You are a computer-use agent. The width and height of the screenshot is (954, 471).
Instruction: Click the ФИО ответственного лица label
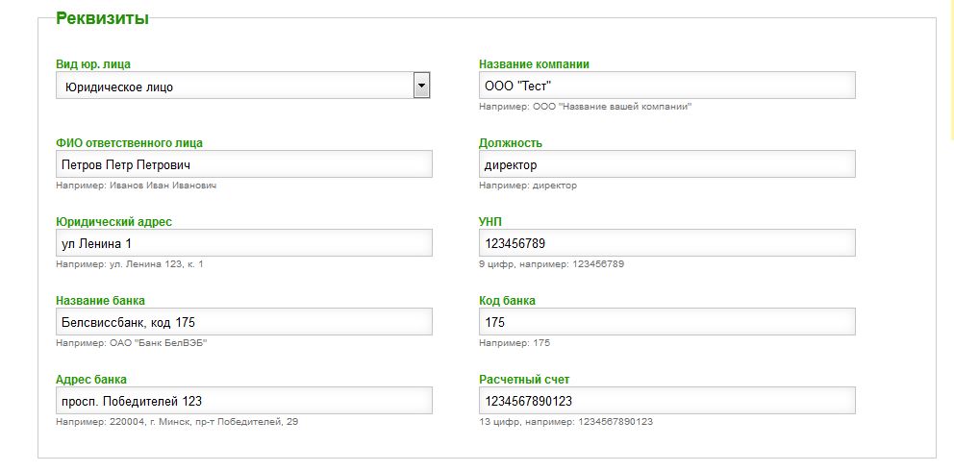129,143
